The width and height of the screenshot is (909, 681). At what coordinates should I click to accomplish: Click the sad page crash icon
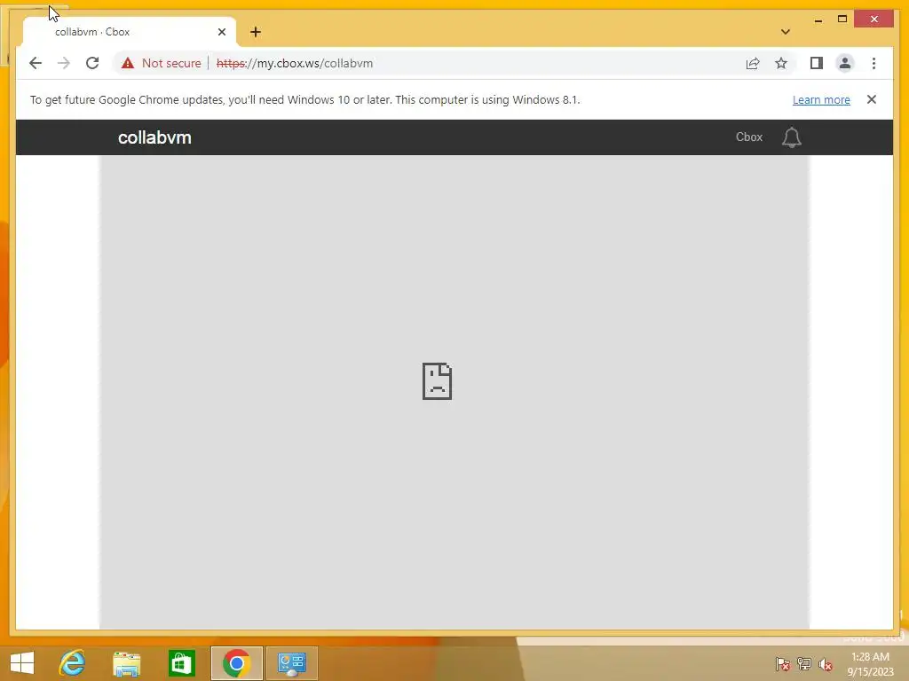click(x=437, y=381)
